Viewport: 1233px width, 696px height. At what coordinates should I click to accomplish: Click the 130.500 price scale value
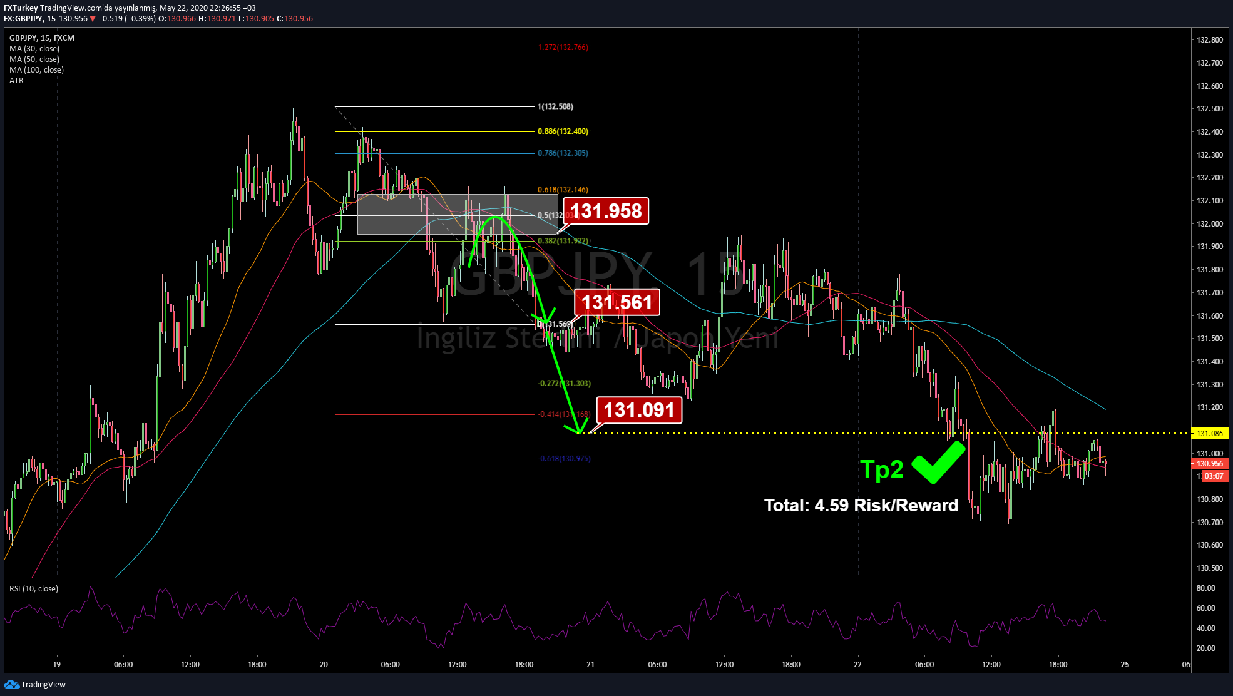point(1210,568)
